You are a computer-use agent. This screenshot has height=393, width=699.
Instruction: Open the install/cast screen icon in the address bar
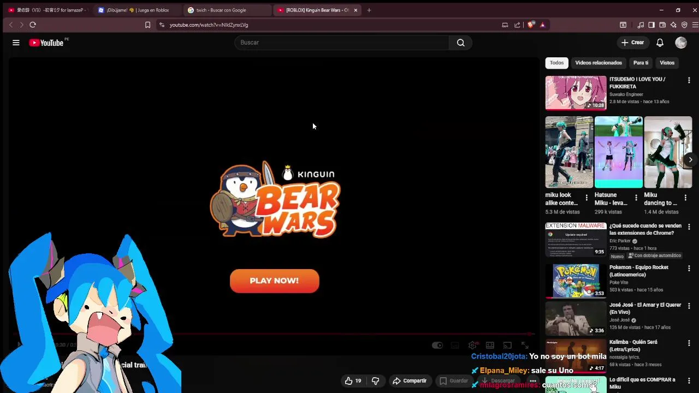pos(505,25)
